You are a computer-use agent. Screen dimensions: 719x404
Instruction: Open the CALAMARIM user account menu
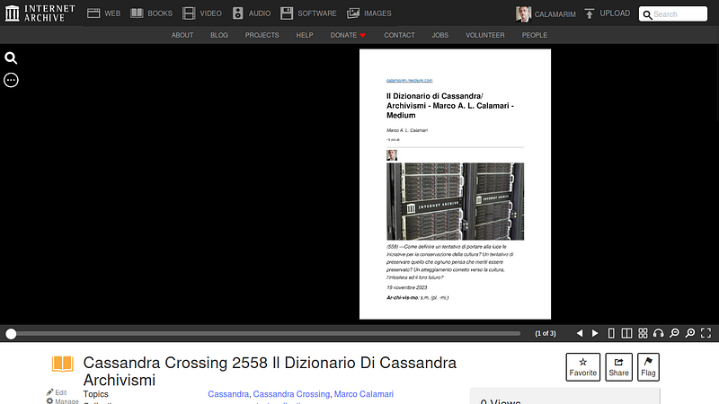(546, 14)
